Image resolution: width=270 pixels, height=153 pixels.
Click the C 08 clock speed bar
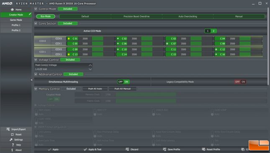[251, 44]
